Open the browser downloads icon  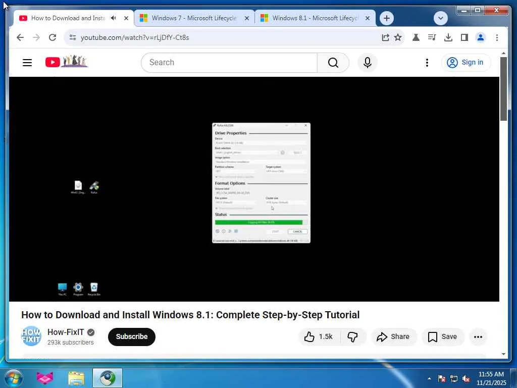[x=448, y=37]
